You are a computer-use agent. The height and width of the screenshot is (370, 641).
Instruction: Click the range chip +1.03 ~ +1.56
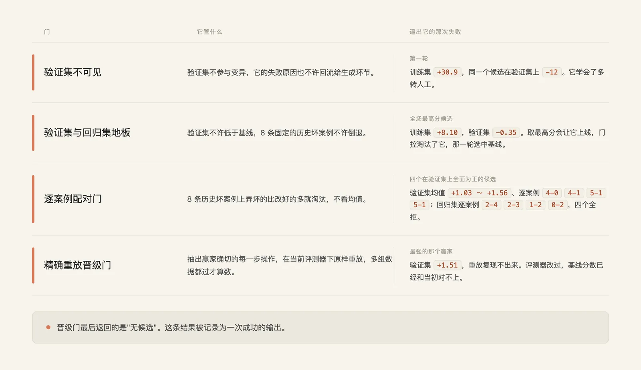(479, 193)
